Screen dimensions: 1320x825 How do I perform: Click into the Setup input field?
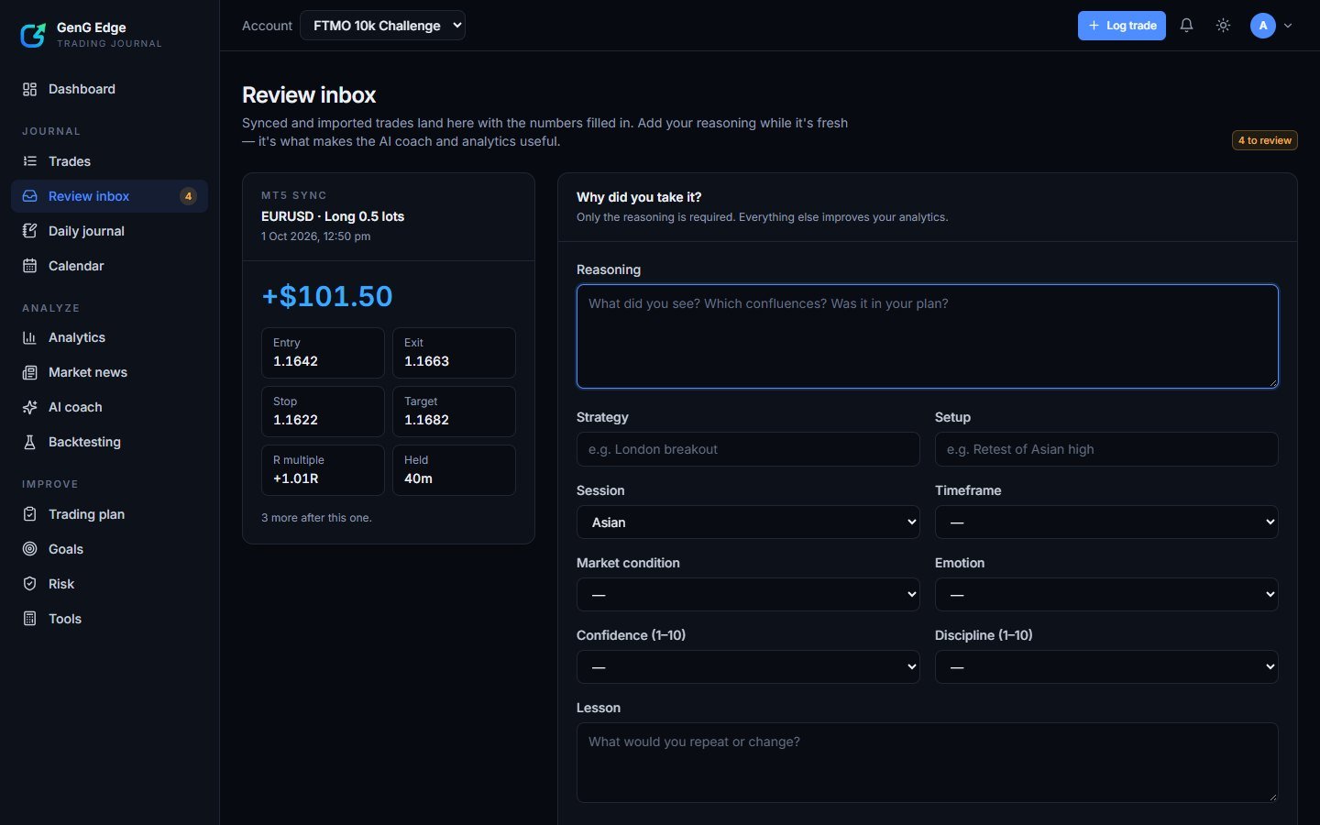1106,449
